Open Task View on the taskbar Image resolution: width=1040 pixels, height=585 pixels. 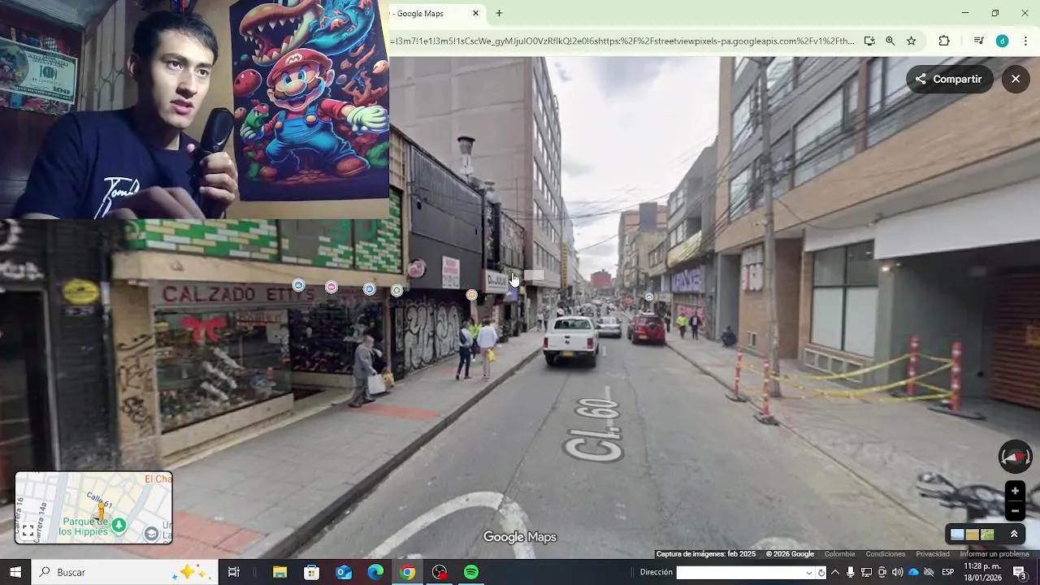coord(234,572)
